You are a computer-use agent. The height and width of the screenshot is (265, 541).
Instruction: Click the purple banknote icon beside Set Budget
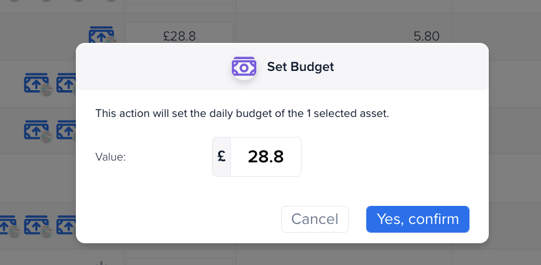pyautogui.click(x=244, y=67)
